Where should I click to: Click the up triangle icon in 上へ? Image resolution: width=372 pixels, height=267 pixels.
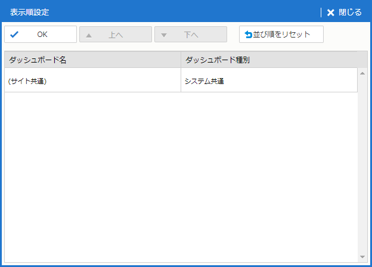coord(89,35)
